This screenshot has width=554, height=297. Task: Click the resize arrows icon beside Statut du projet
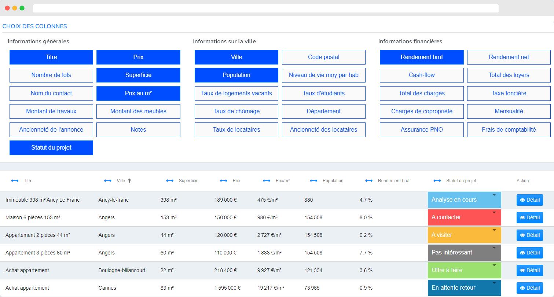click(x=437, y=180)
